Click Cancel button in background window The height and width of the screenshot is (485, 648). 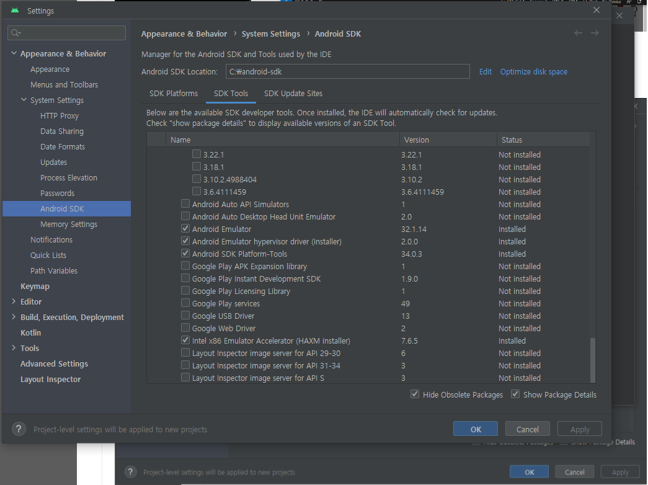point(574,472)
